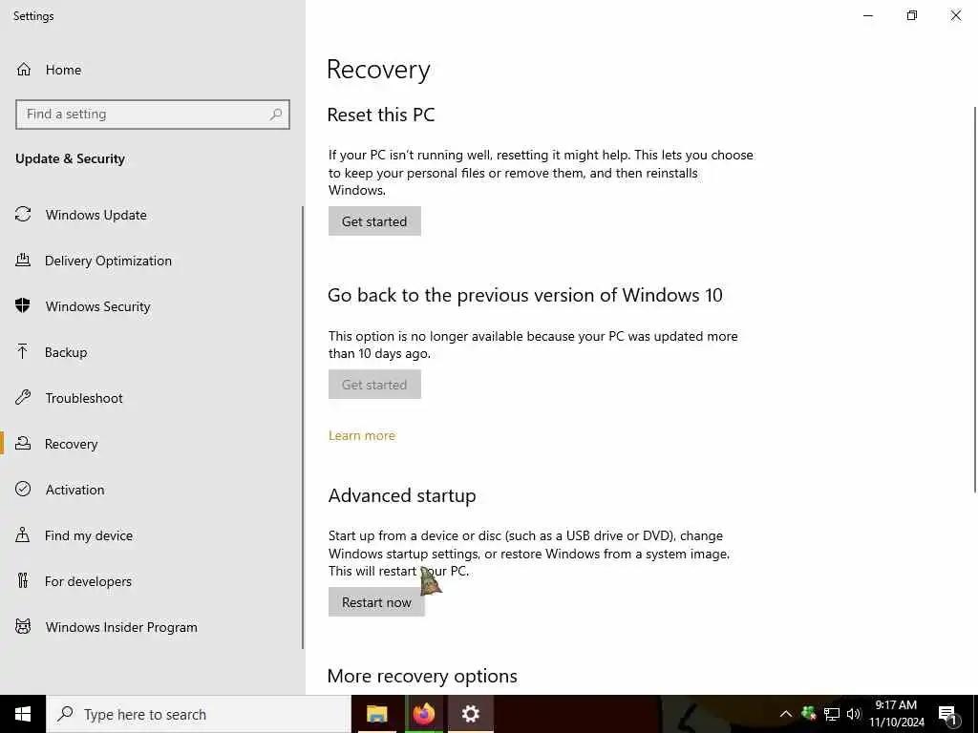Click the disabled Get started under Go back
This screenshot has width=978, height=733.
pyautogui.click(x=374, y=385)
